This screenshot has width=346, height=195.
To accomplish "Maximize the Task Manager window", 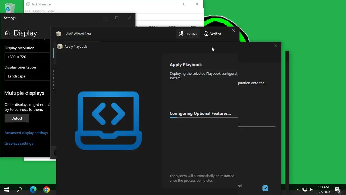I will tap(185, 4).
